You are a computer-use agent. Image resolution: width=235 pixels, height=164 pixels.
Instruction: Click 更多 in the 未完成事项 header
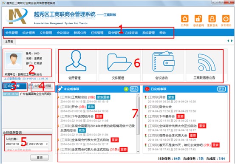pyautogui.click(x=134, y=89)
